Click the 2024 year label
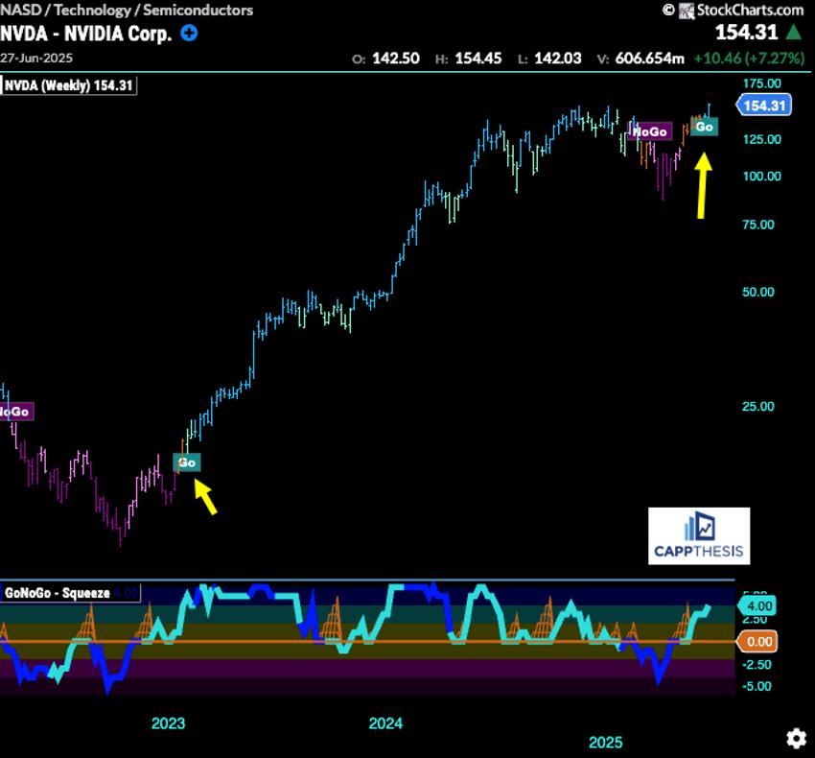Image resolution: width=815 pixels, height=758 pixels. click(x=385, y=723)
